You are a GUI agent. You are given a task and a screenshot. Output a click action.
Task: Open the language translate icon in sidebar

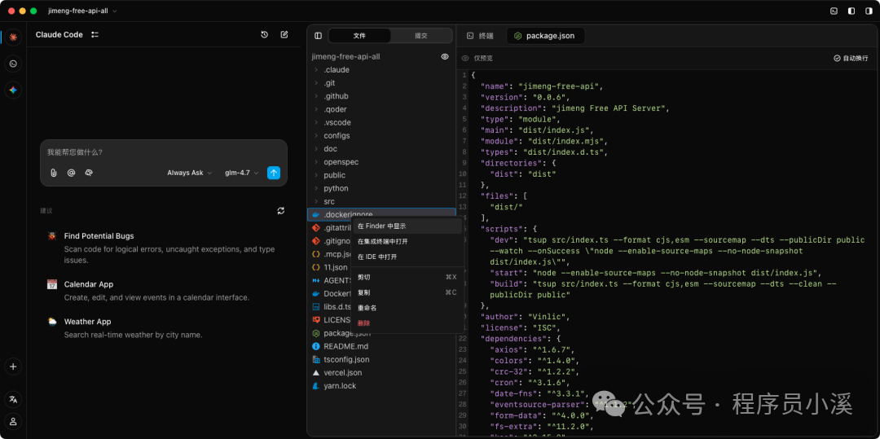click(14, 399)
